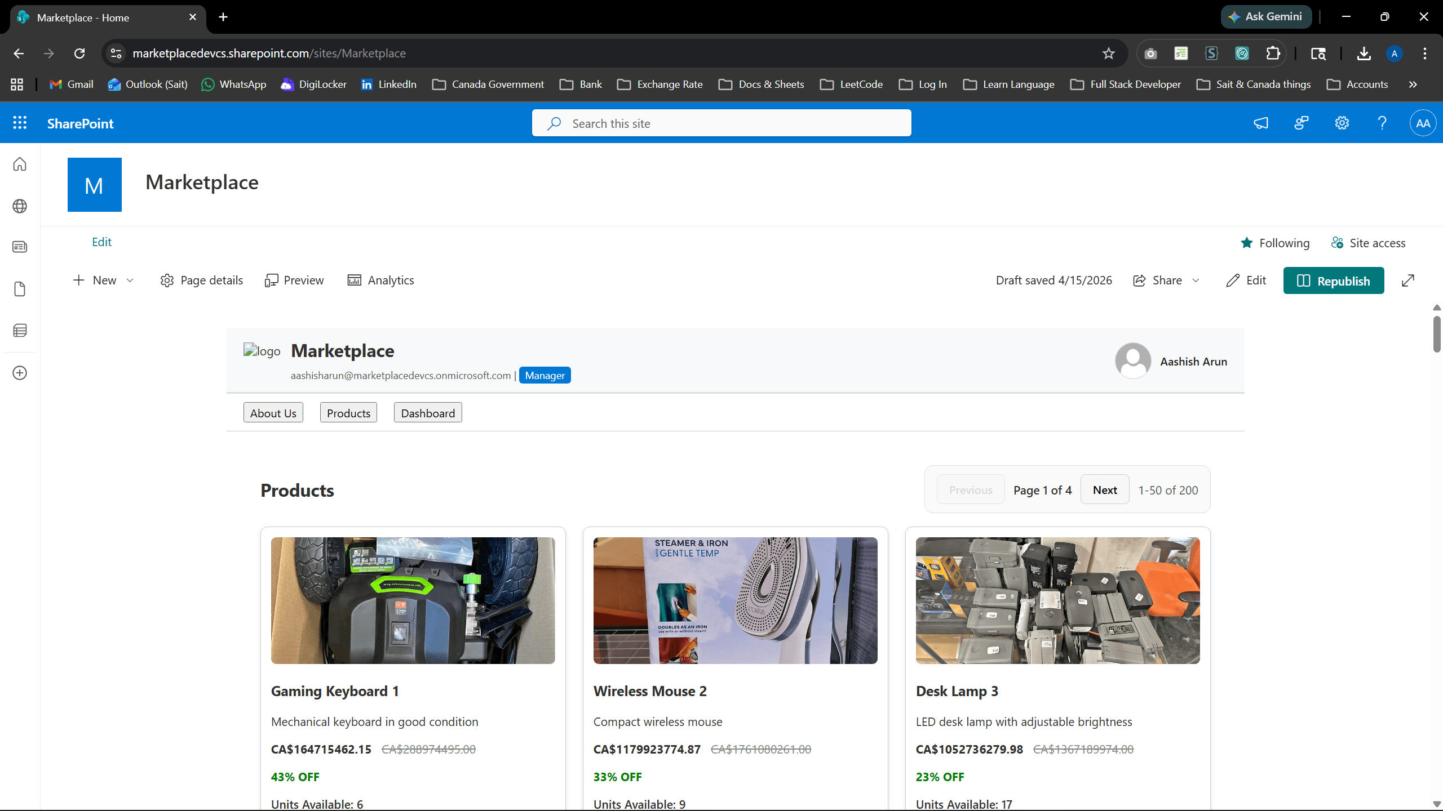The width and height of the screenshot is (1443, 811).
Task: Open Canada Government bookmark folder
Action: tap(488, 84)
